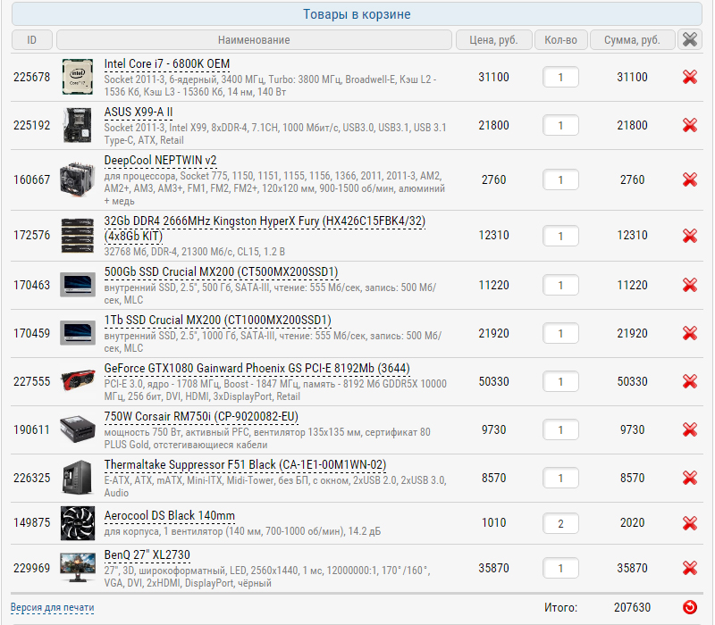Open ASUS X99-A II product link
Viewport: 715px width, 625px height.
coord(139,112)
